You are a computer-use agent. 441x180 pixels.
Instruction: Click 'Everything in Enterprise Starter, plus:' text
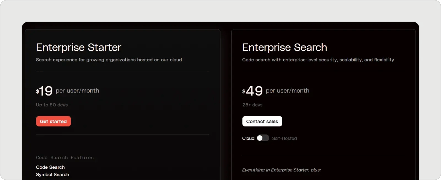point(281,170)
